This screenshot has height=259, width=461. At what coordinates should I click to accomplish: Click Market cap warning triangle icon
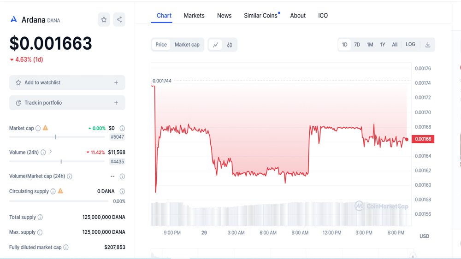(x=45, y=128)
